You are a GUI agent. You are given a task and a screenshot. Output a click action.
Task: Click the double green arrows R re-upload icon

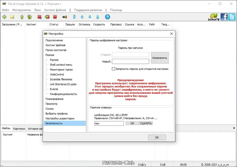tap(30, 17)
